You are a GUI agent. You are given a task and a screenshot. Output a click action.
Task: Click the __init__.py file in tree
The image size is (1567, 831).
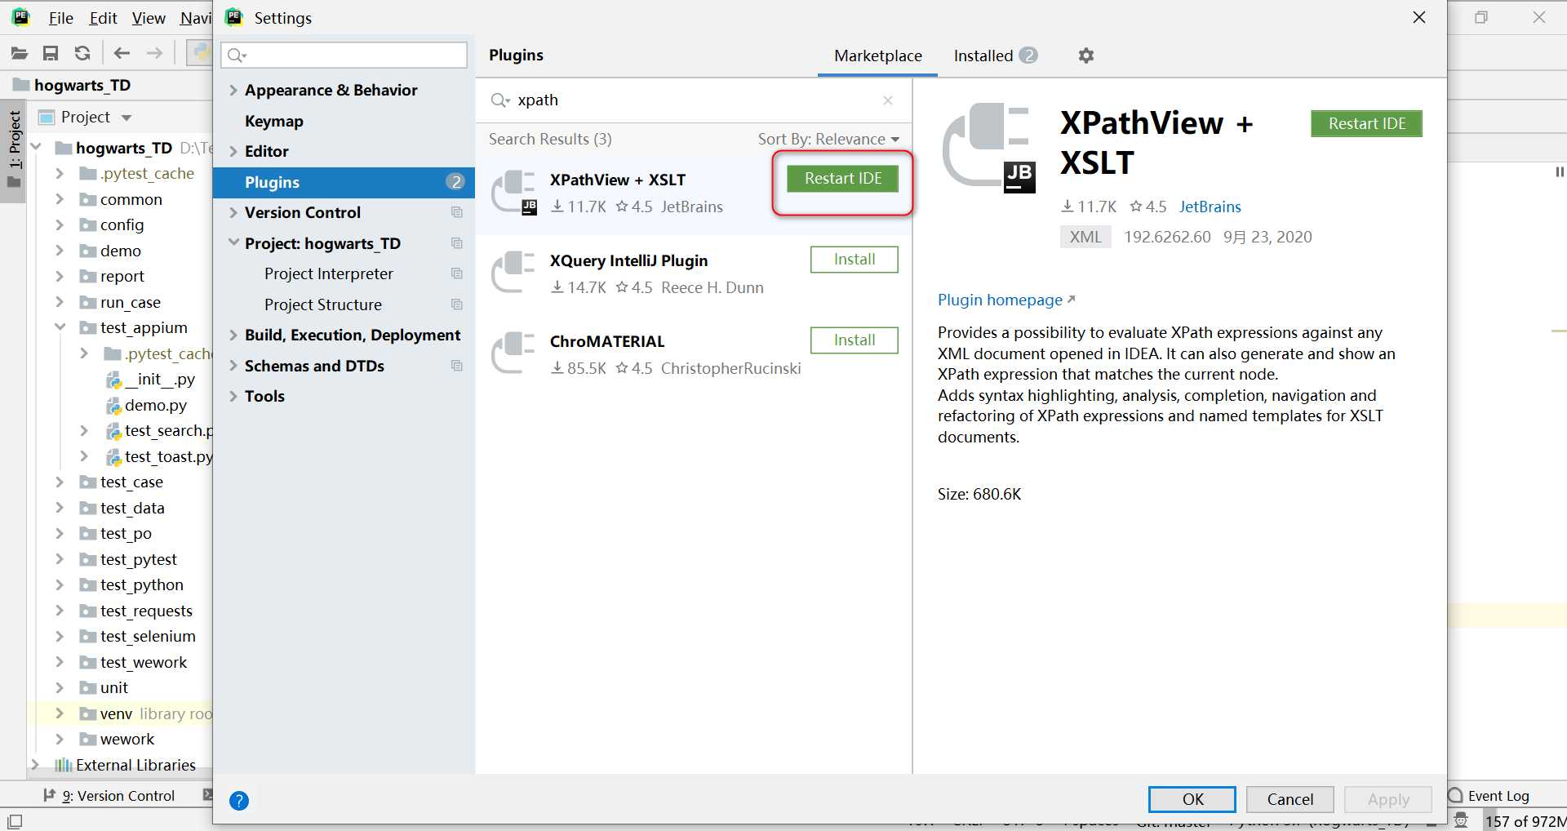(x=159, y=380)
